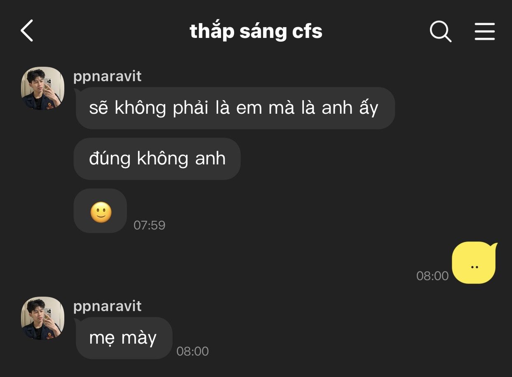
Task: Open the hamburger menu in the header
Action: click(x=484, y=31)
